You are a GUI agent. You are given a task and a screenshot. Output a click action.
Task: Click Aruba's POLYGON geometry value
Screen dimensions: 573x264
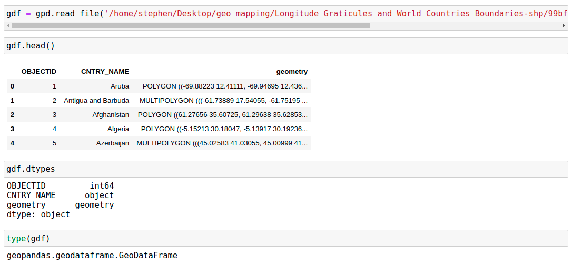(x=225, y=86)
